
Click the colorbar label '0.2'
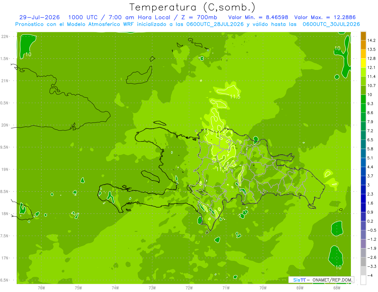[370, 221]
